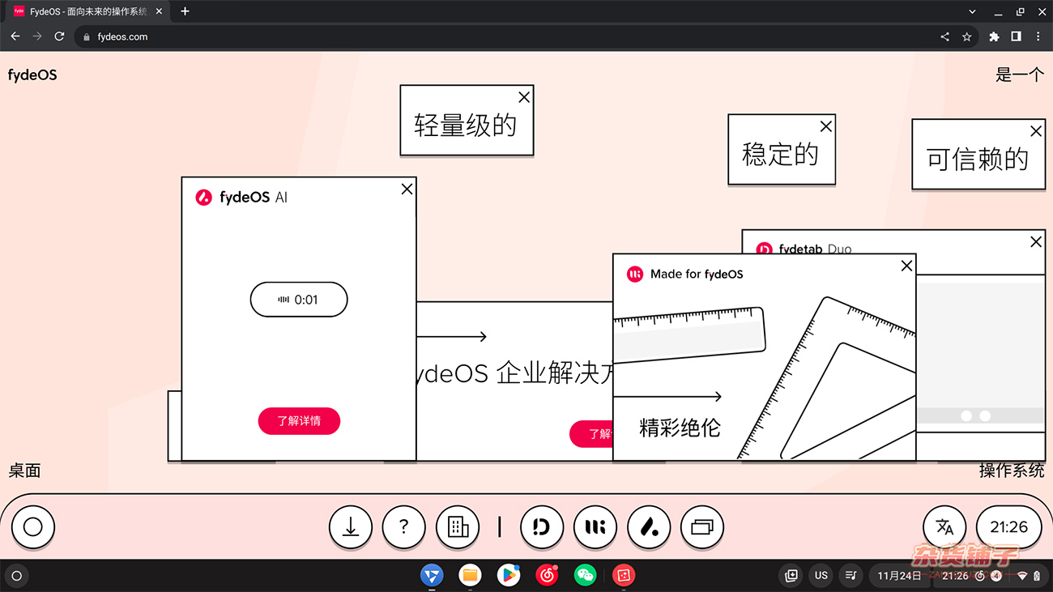This screenshot has width=1053, height=592.
Task: Close the 稳定的 label box
Action: pos(825,126)
